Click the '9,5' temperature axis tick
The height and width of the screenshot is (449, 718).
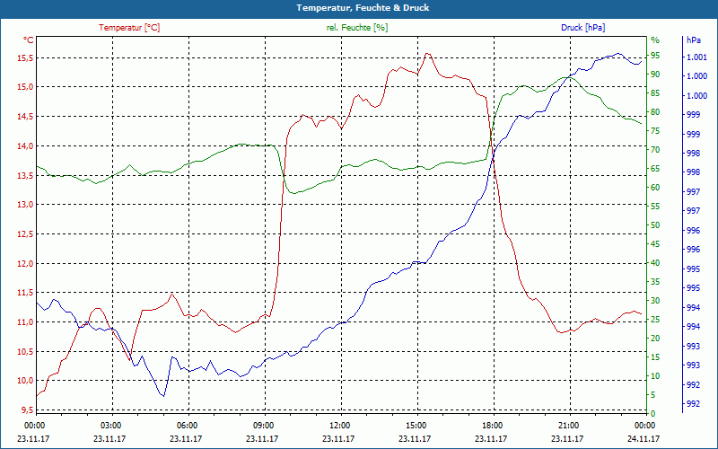(27, 410)
